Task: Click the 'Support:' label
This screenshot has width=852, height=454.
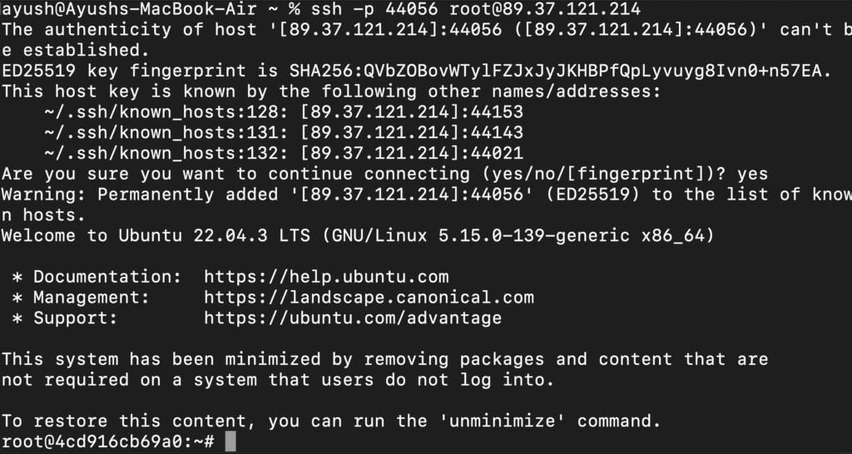Action: (76, 318)
